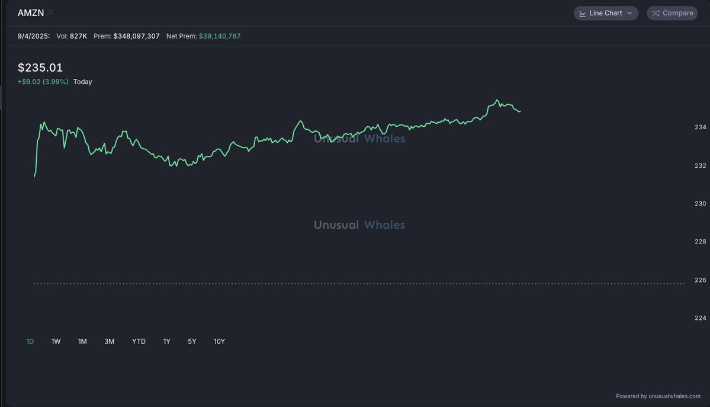This screenshot has height=407, width=710.
Task: Switch to the 1Y time range
Action: (166, 341)
